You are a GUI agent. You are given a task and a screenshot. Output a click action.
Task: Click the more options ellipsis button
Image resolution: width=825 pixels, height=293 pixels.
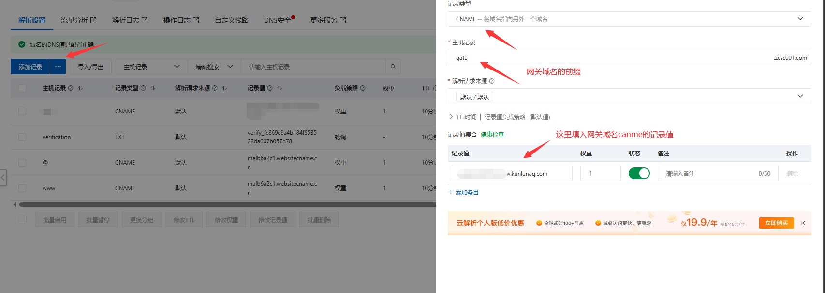pos(58,67)
